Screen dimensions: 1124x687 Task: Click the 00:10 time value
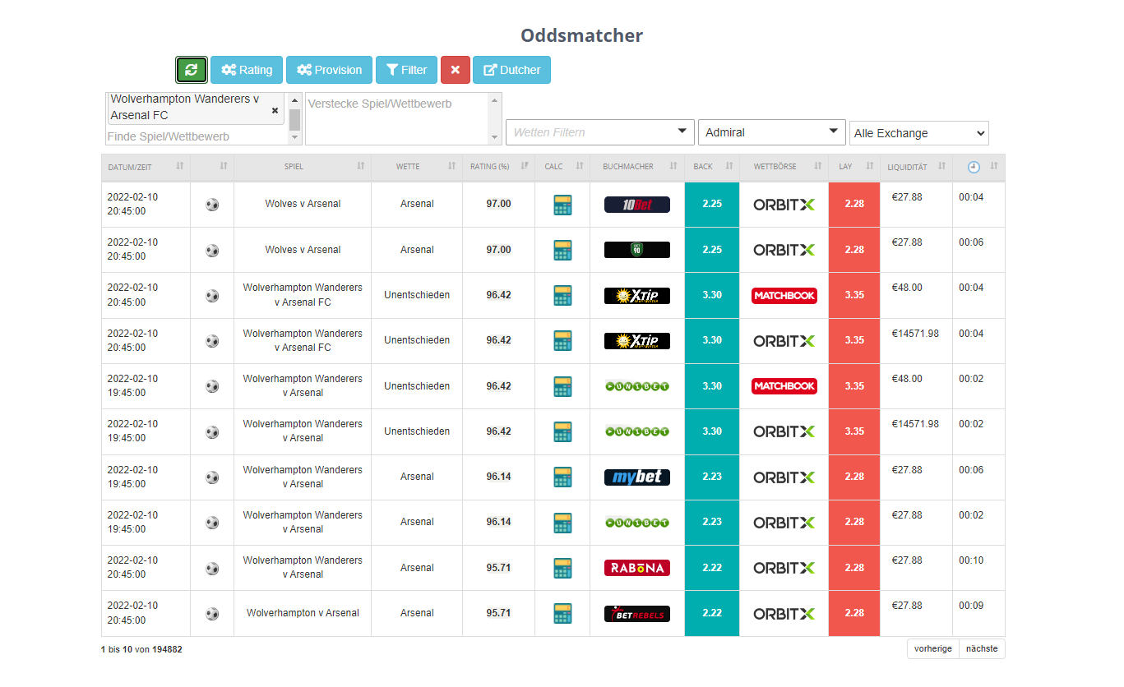(971, 560)
